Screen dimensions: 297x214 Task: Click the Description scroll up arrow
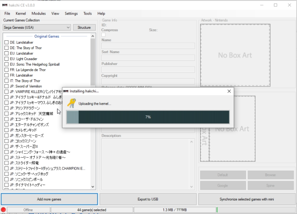pyautogui.click(x=191, y=142)
